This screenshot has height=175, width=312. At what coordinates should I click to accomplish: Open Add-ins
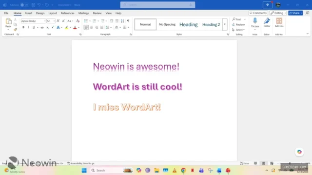coord(279,22)
